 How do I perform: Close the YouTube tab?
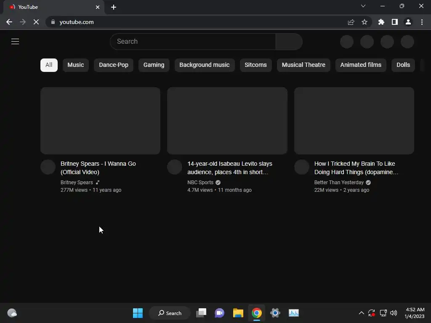point(98,7)
